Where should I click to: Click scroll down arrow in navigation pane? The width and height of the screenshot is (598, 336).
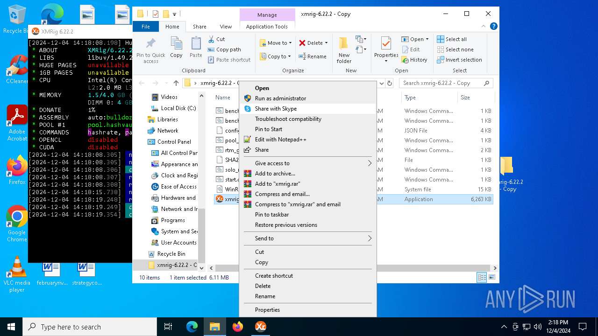201,268
